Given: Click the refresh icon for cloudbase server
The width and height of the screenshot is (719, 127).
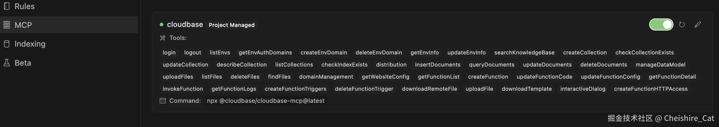Looking at the screenshot, I should (682, 24).
